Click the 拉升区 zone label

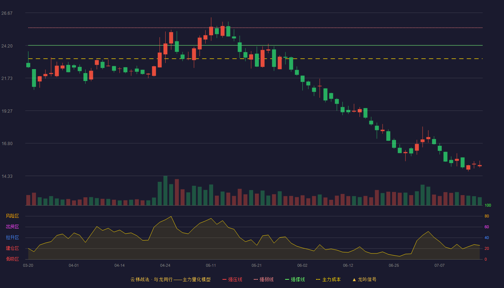12,238
